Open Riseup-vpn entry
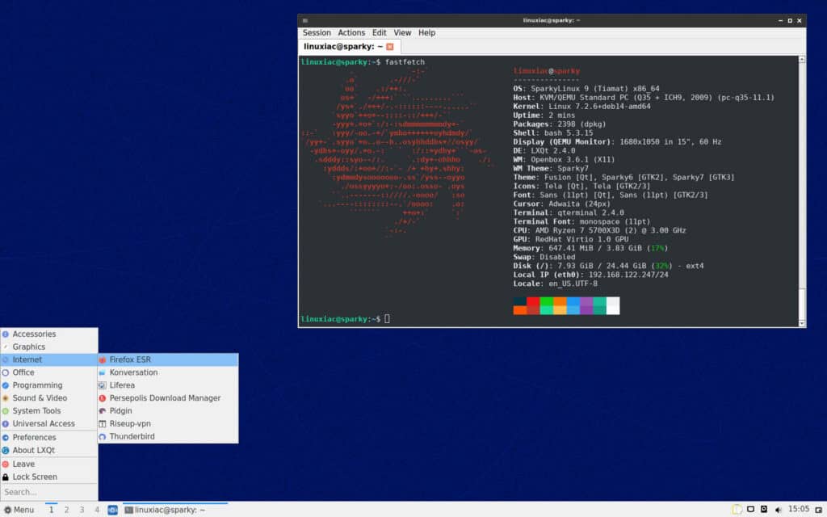The height and width of the screenshot is (517, 827). (x=168, y=423)
